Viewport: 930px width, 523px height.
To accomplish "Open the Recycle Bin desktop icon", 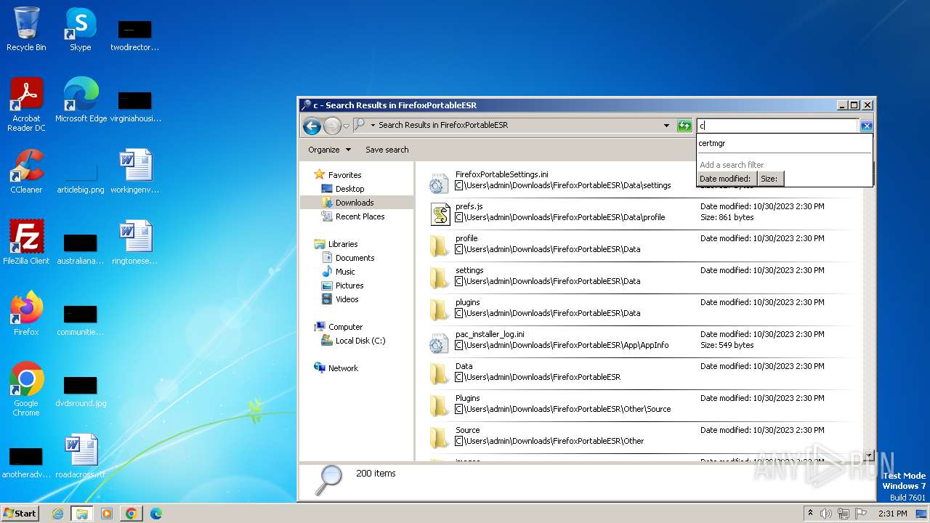I will point(26,29).
